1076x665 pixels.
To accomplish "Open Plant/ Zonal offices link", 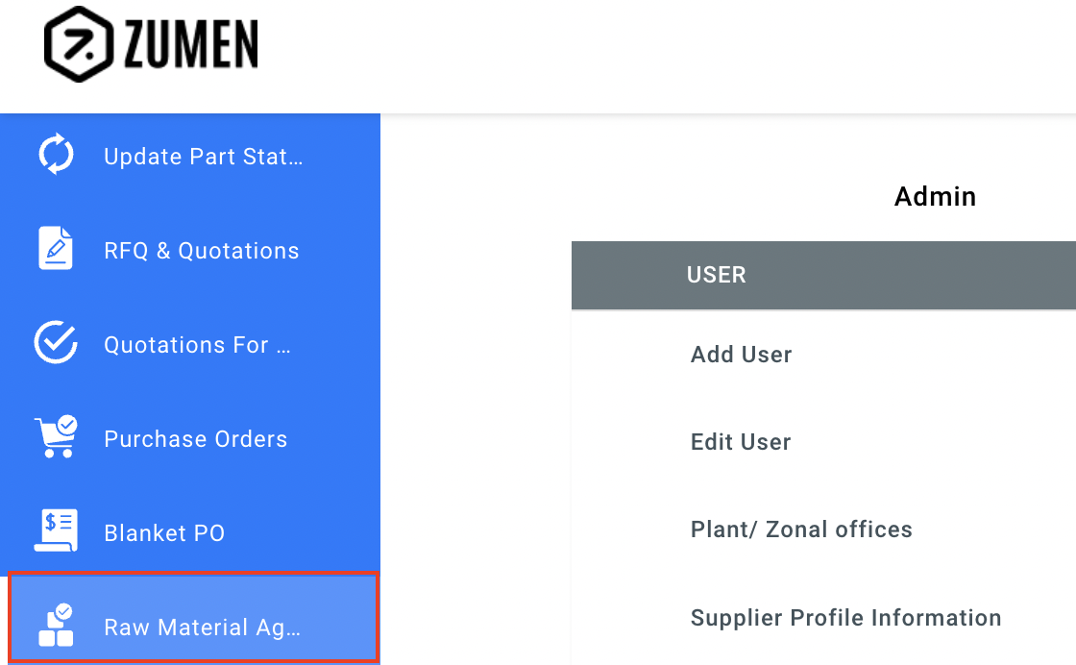I will tap(801, 530).
